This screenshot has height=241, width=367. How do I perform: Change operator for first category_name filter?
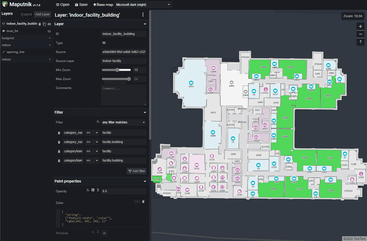(x=92, y=133)
